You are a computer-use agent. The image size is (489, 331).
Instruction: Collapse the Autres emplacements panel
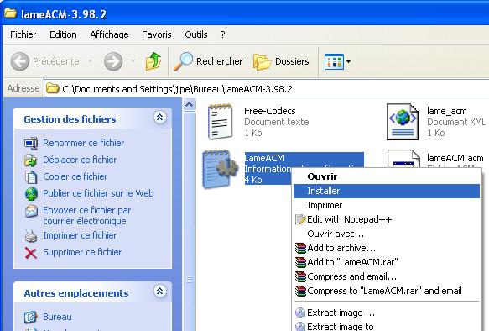[159, 291]
